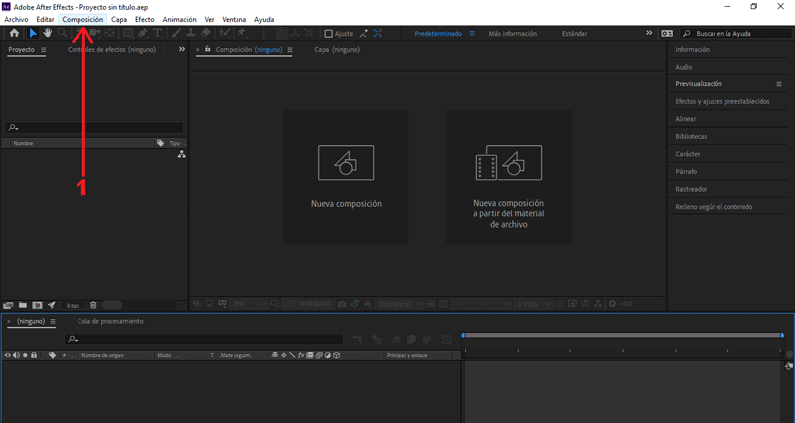Click Nueva composición a partir del material de archivo
This screenshot has width=795, height=423.
click(x=508, y=176)
